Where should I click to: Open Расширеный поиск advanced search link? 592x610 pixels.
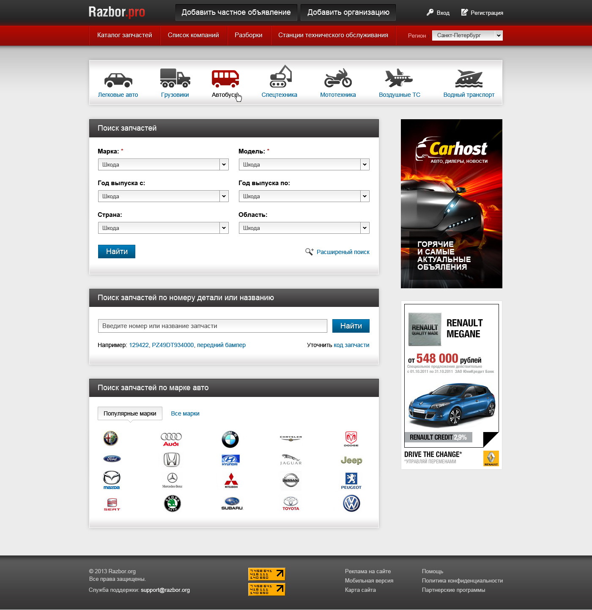click(x=337, y=252)
